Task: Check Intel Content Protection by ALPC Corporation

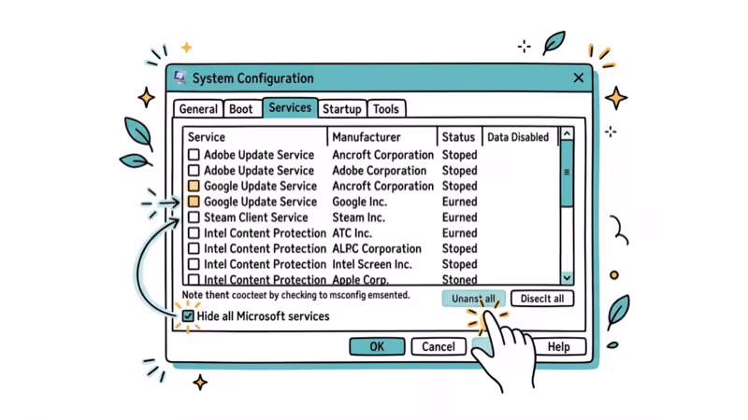Action: click(x=194, y=248)
